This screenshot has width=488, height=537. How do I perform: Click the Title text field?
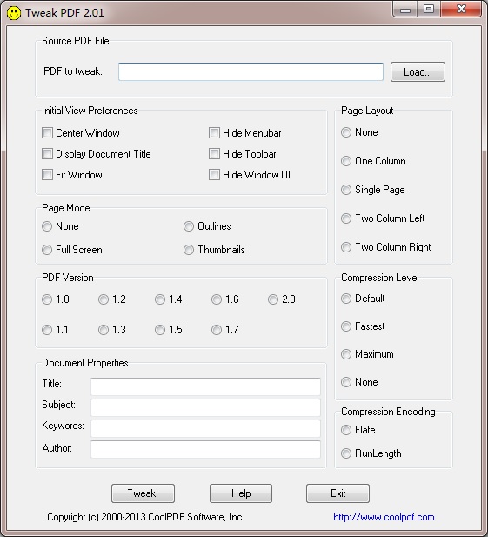point(205,386)
